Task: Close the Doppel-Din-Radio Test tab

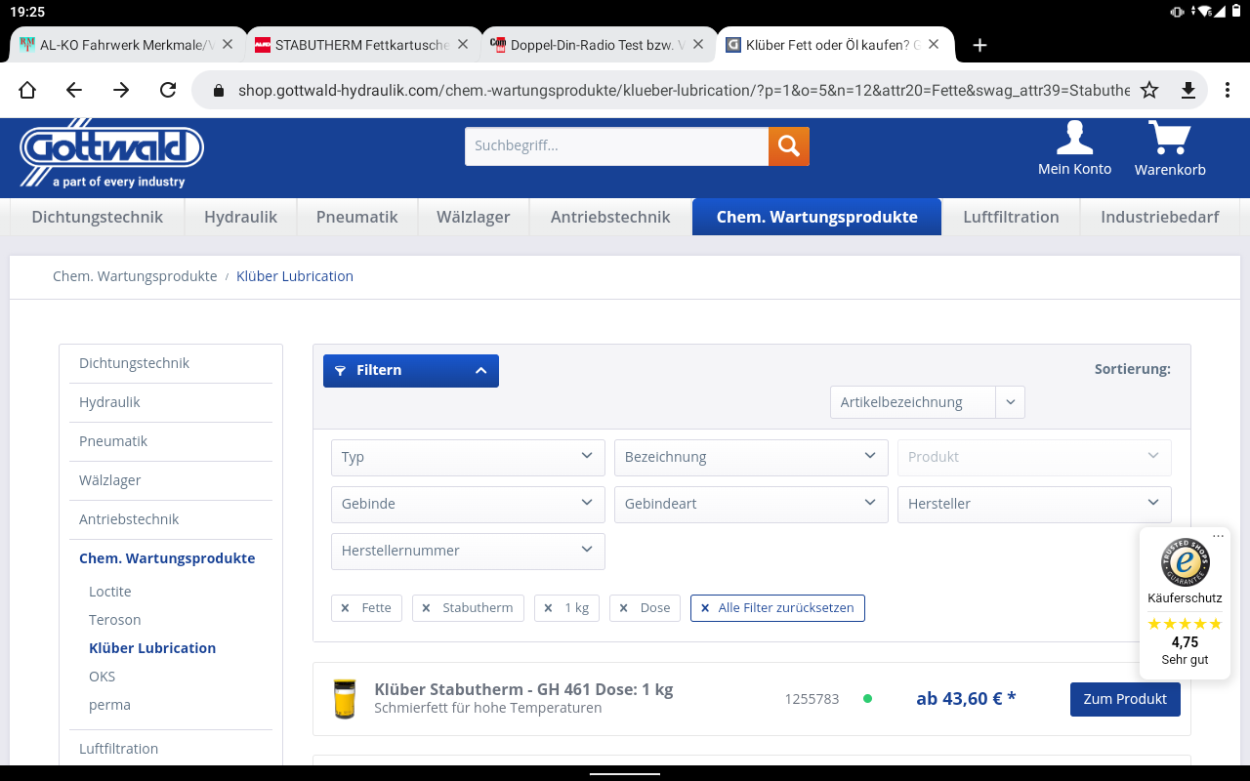Action: coord(699,44)
